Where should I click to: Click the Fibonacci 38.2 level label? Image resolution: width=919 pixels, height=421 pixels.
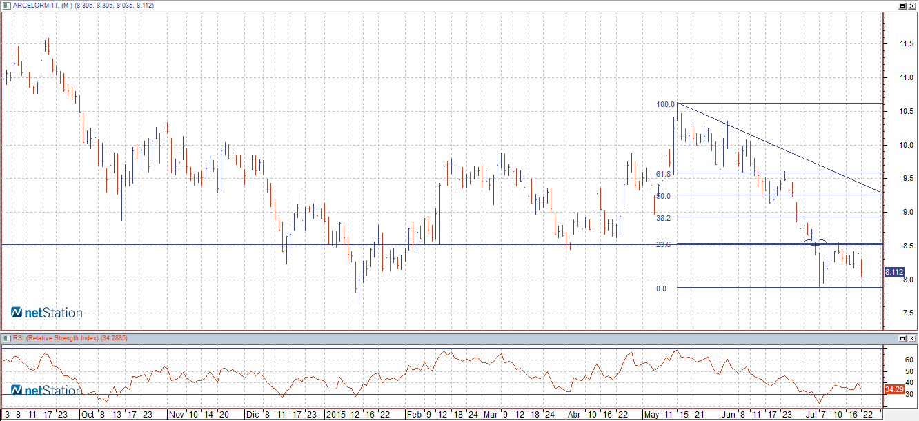tap(664, 218)
